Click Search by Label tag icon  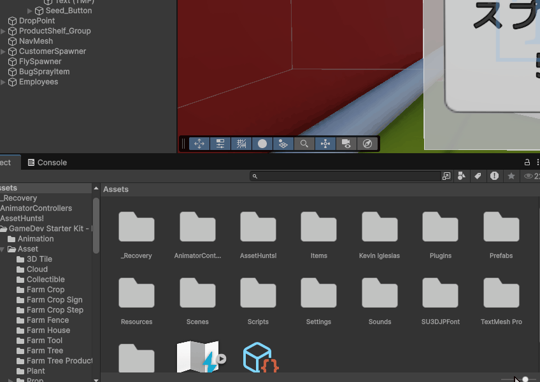(478, 176)
